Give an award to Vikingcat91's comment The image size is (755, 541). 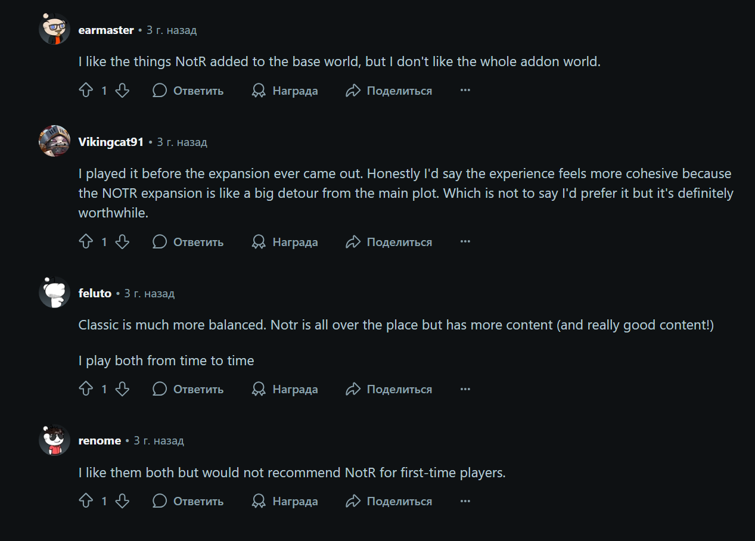coord(285,242)
